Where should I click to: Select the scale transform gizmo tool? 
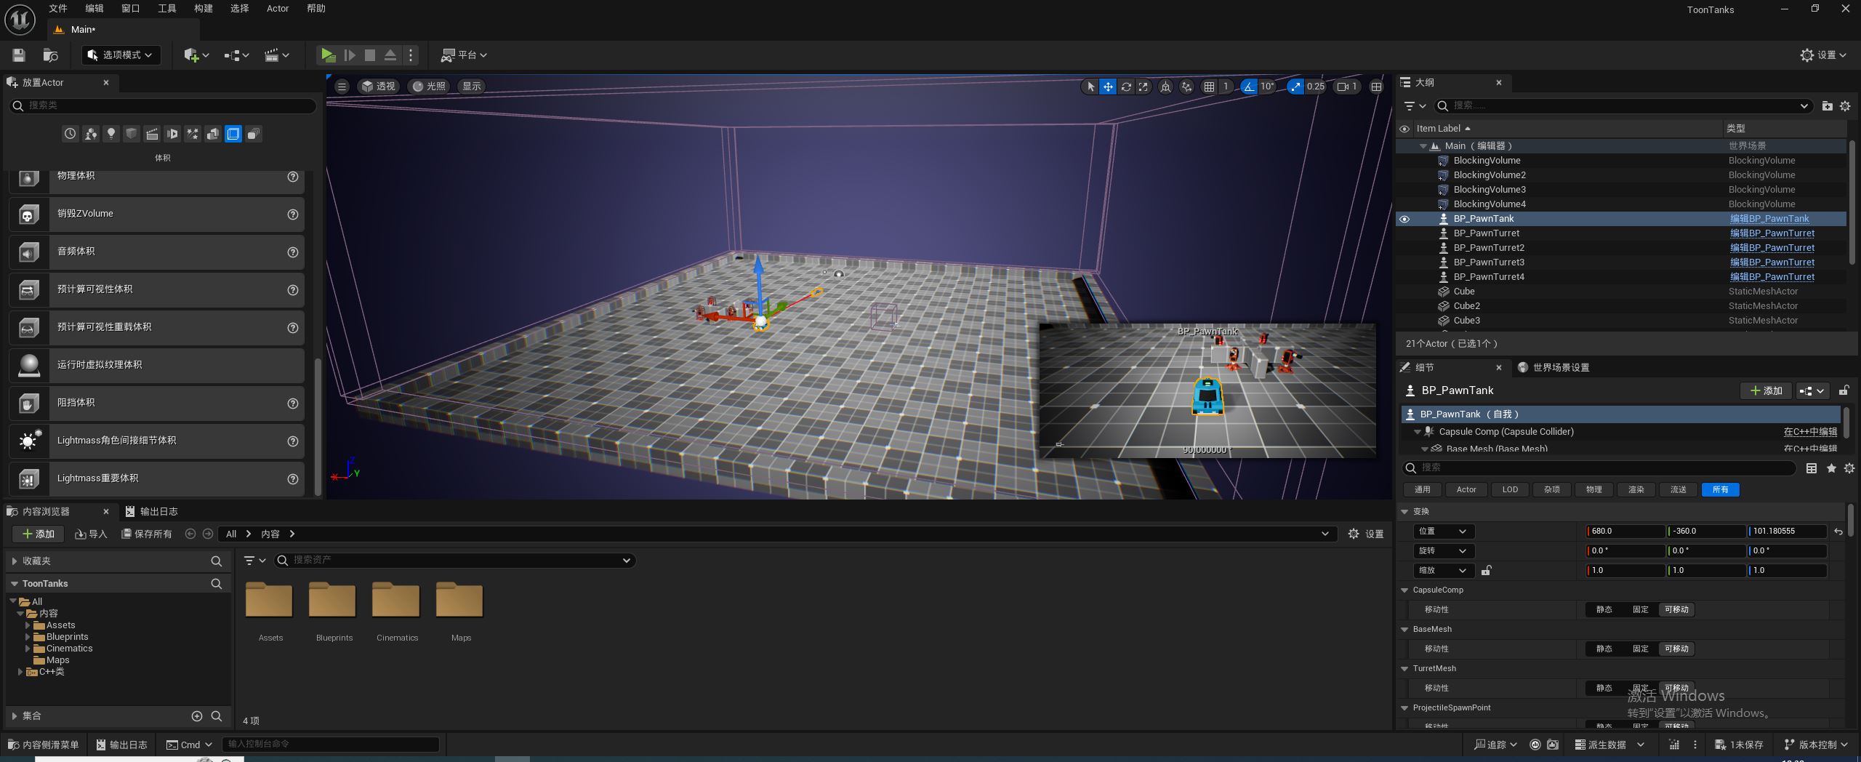click(x=1143, y=87)
